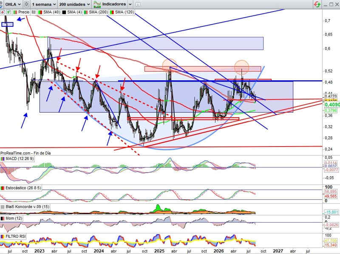Click the 2027 year label on time axis
This screenshot has height=254, width=340.
278,251
